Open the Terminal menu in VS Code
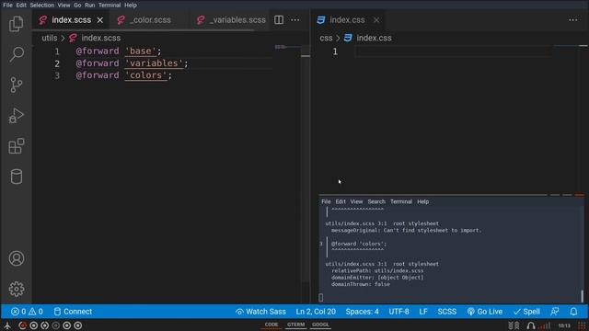589x331 pixels. (x=110, y=5)
